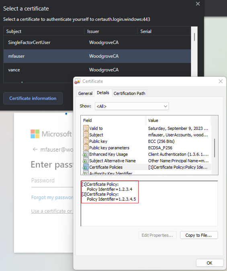Viewport: 227px width, 271px height.
Task: Go back using the arrow beside mfauser email
Action: coord(35,149)
